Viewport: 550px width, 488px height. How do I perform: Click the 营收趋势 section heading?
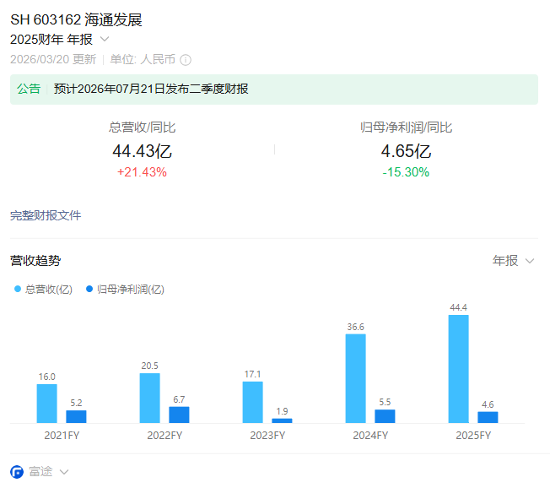35,261
